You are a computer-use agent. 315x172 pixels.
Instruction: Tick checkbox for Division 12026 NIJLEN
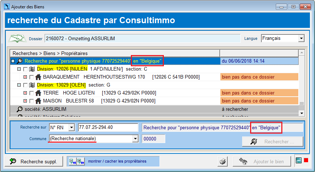25,69
